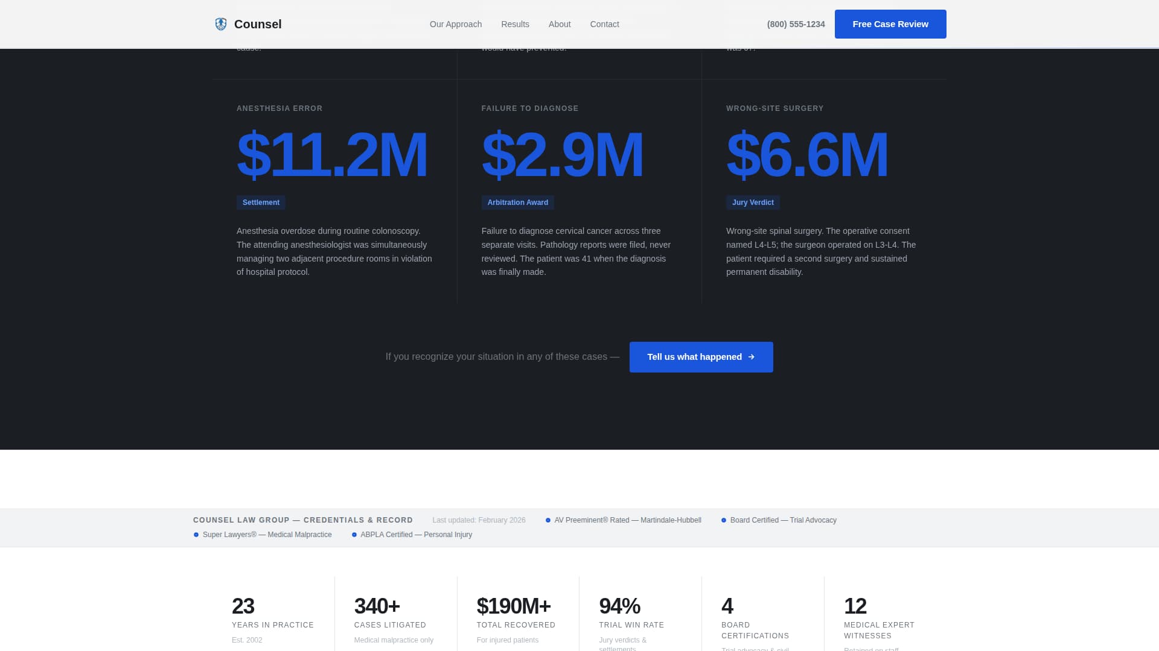
Task: Open the Contact page from the navbar
Action: (x=604, y=24)
